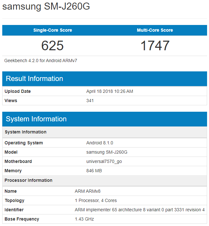Click the 'April 18 2018 10:26 AM' value
This screenshot has height=226, width=209.
click(110, 91)
